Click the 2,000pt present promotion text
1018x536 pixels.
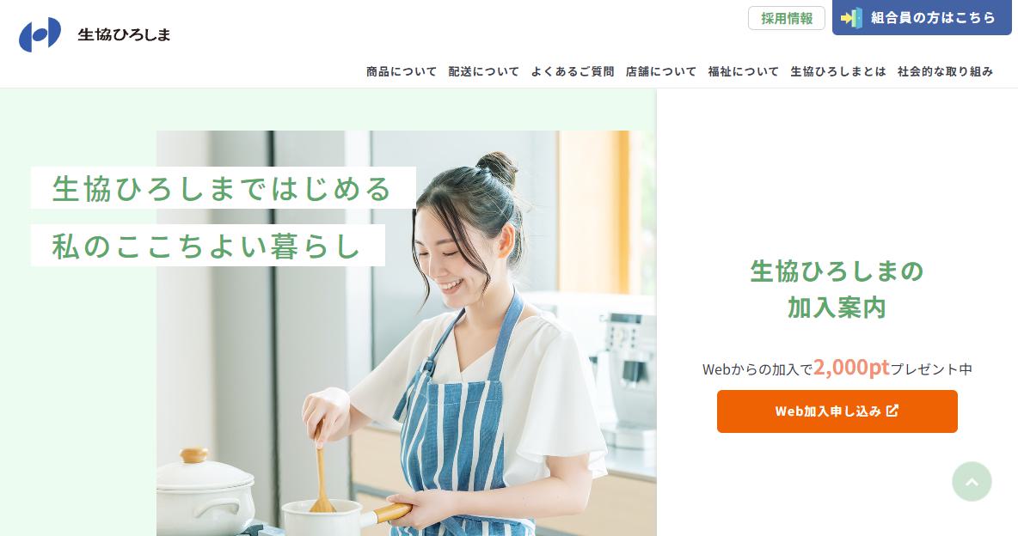pyautogui.click(x=837, y=368)
